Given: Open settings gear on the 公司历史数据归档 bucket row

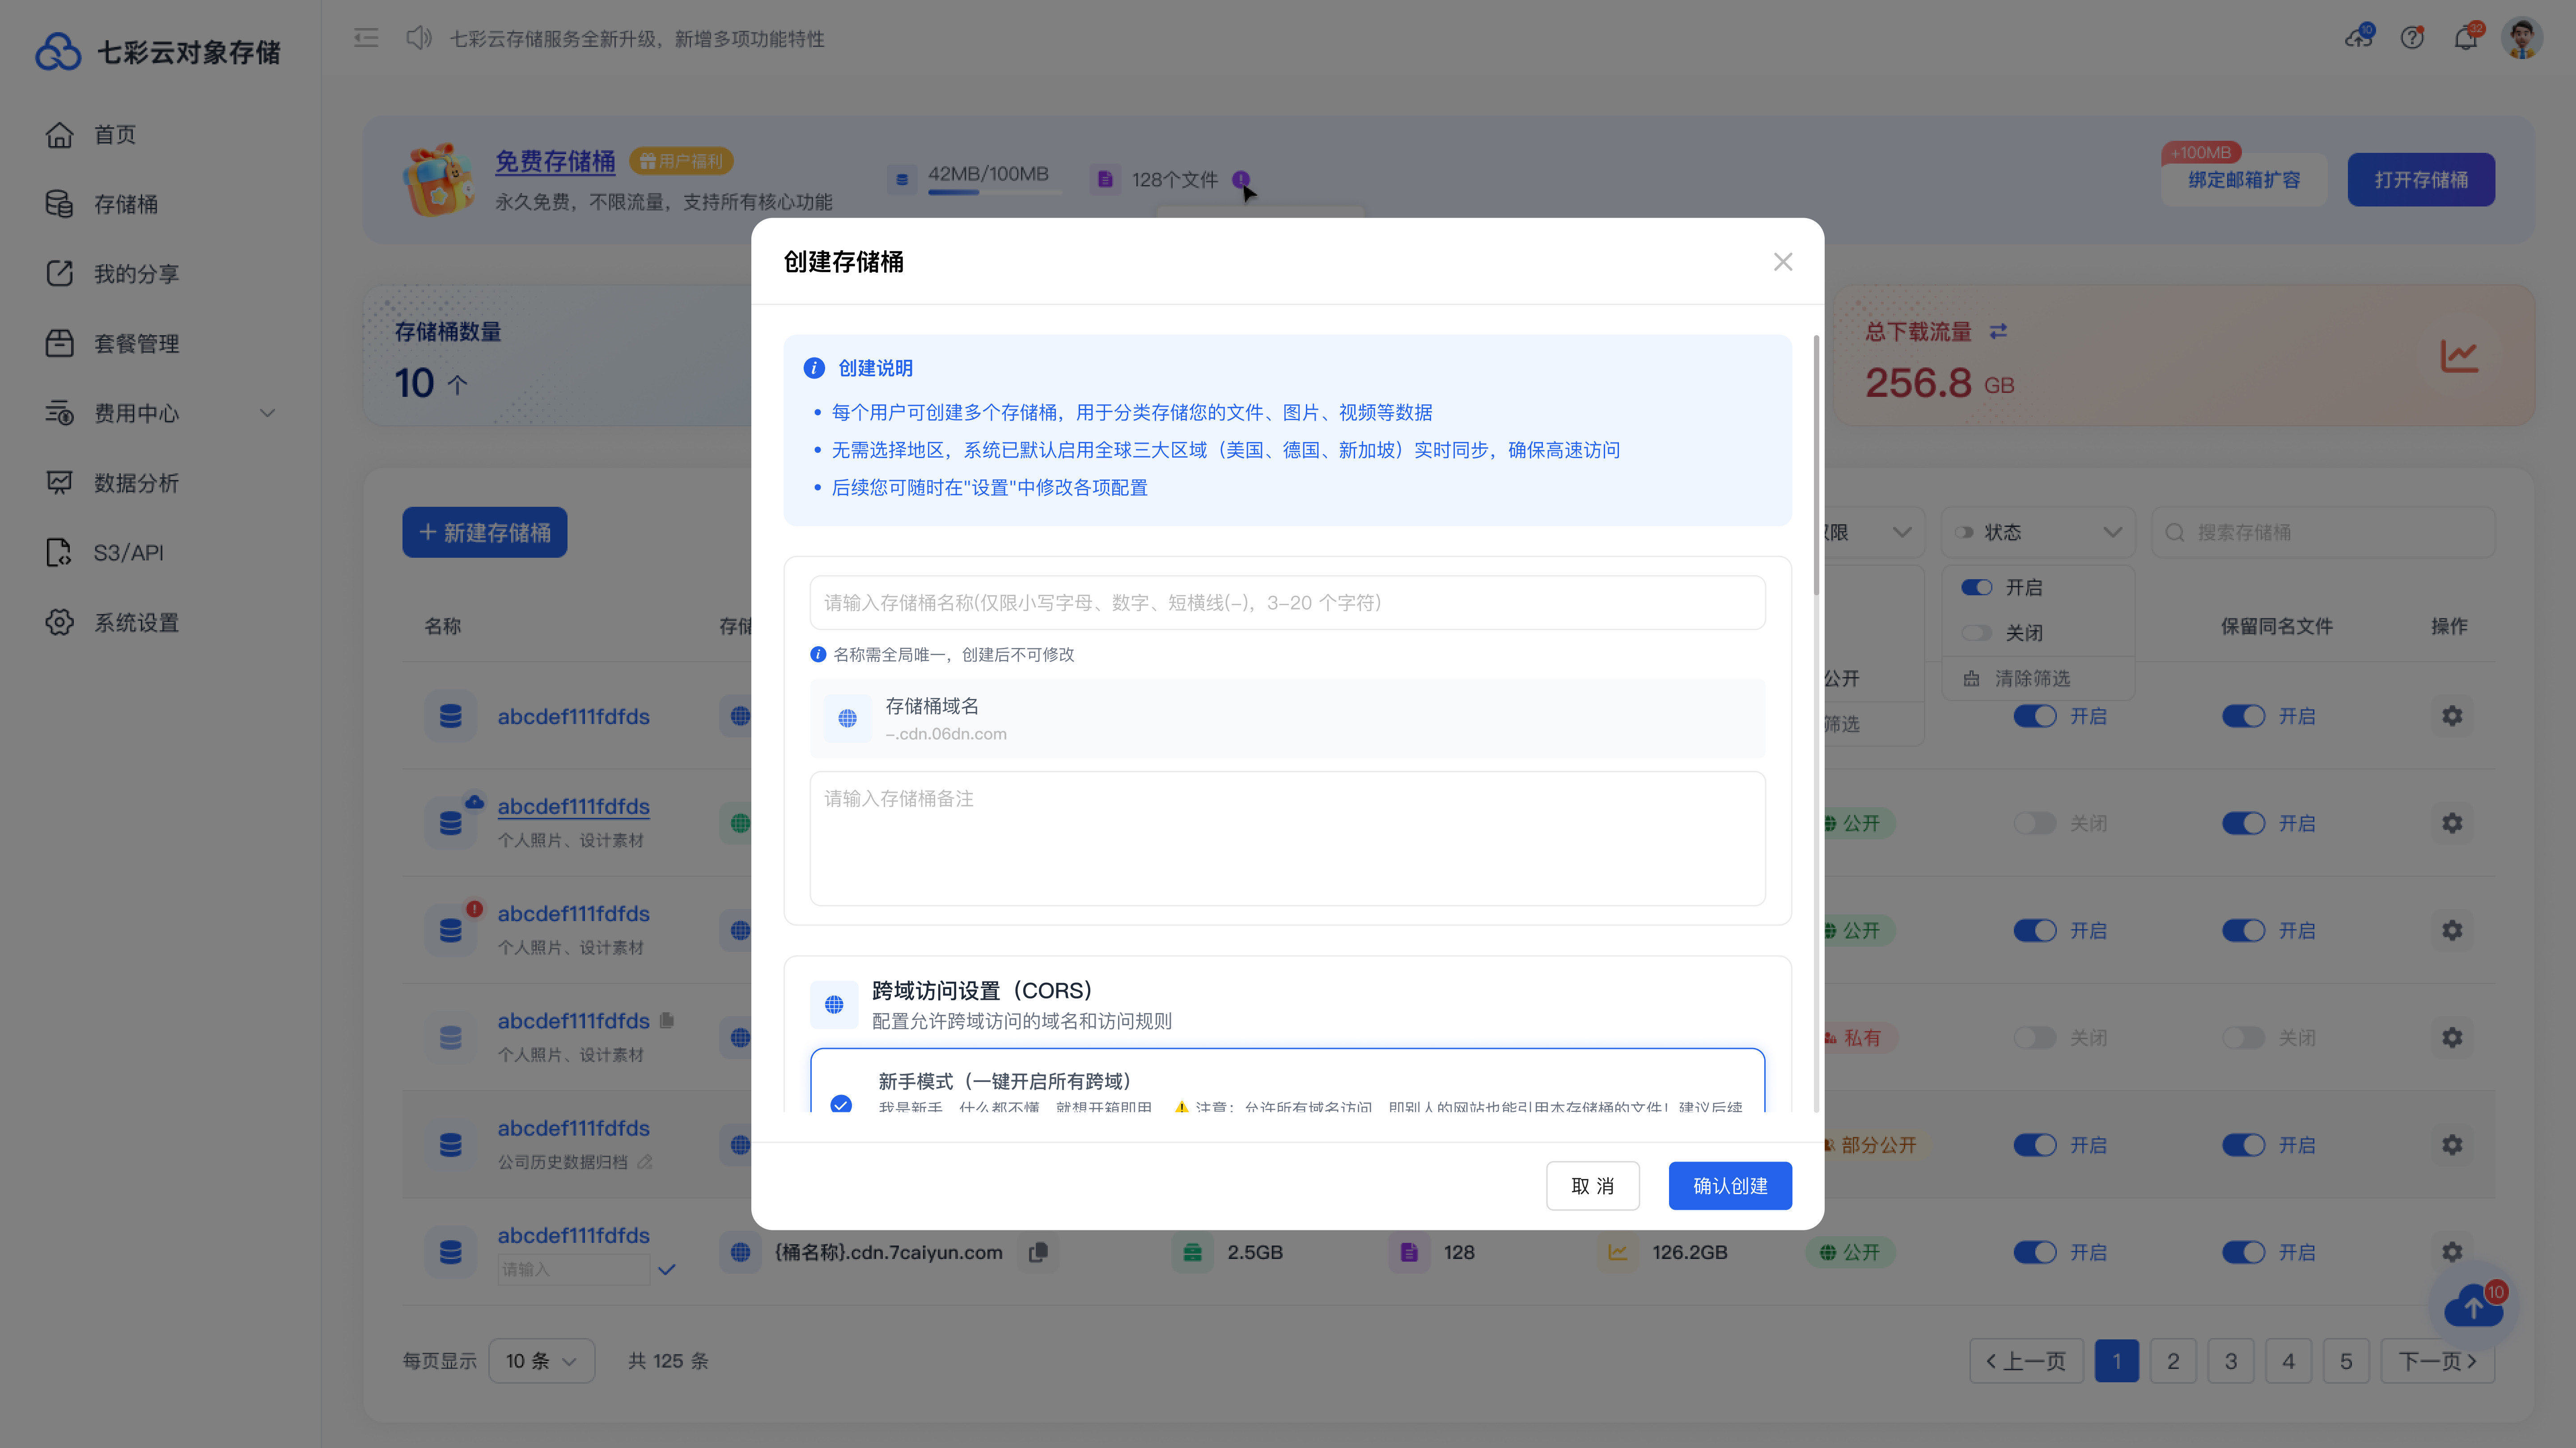Looking at the screenshot, I should (2452, 1144).
